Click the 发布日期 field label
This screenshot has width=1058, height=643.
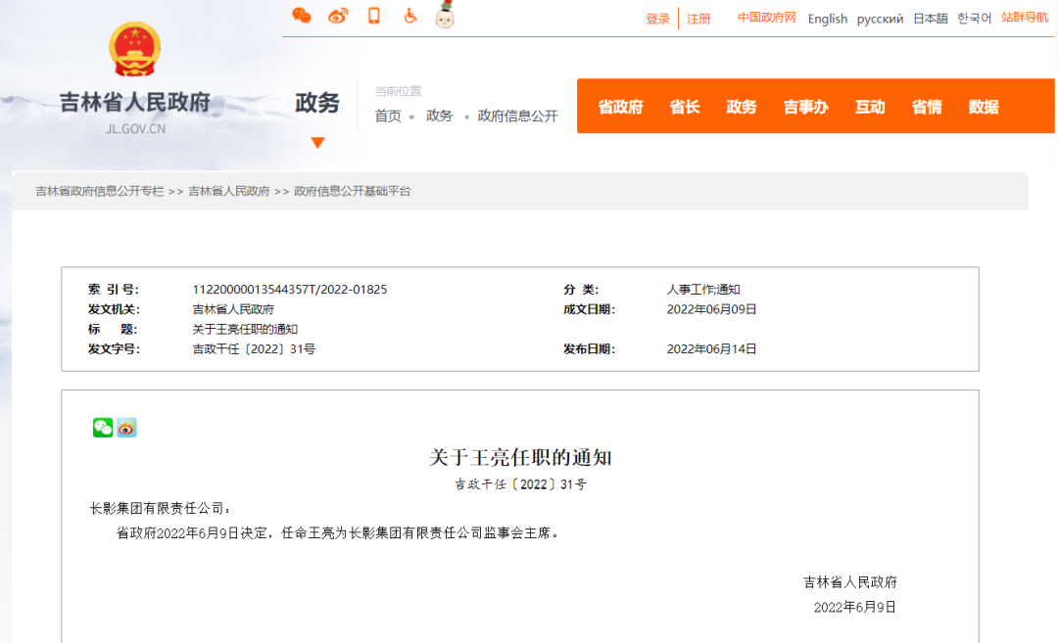(x=589, y=349)
